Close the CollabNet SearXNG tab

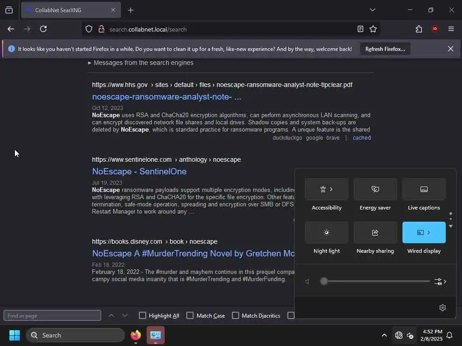pos(113,10)
